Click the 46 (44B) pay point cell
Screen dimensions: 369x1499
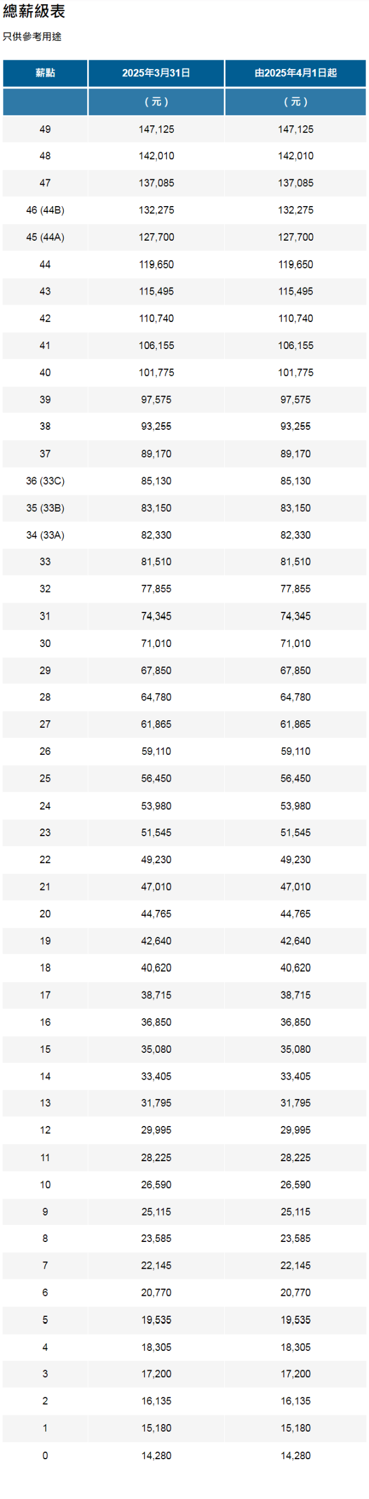(45, 210)
